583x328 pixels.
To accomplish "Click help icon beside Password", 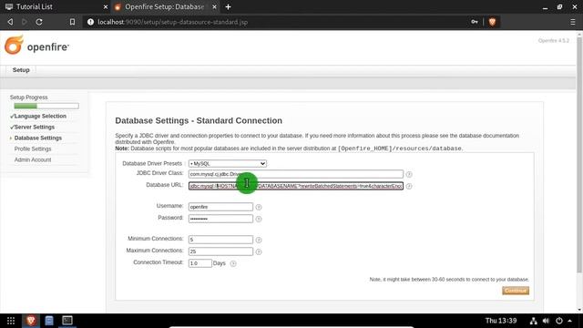I will [259, 219].
